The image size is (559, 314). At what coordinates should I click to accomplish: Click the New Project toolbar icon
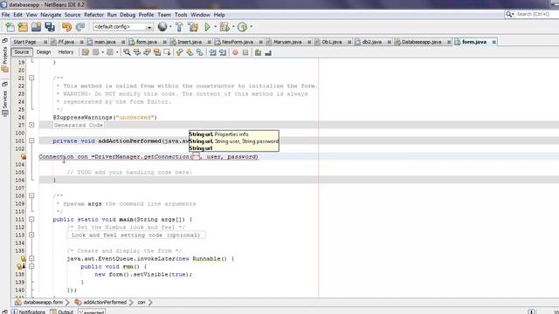click(23, 27)
